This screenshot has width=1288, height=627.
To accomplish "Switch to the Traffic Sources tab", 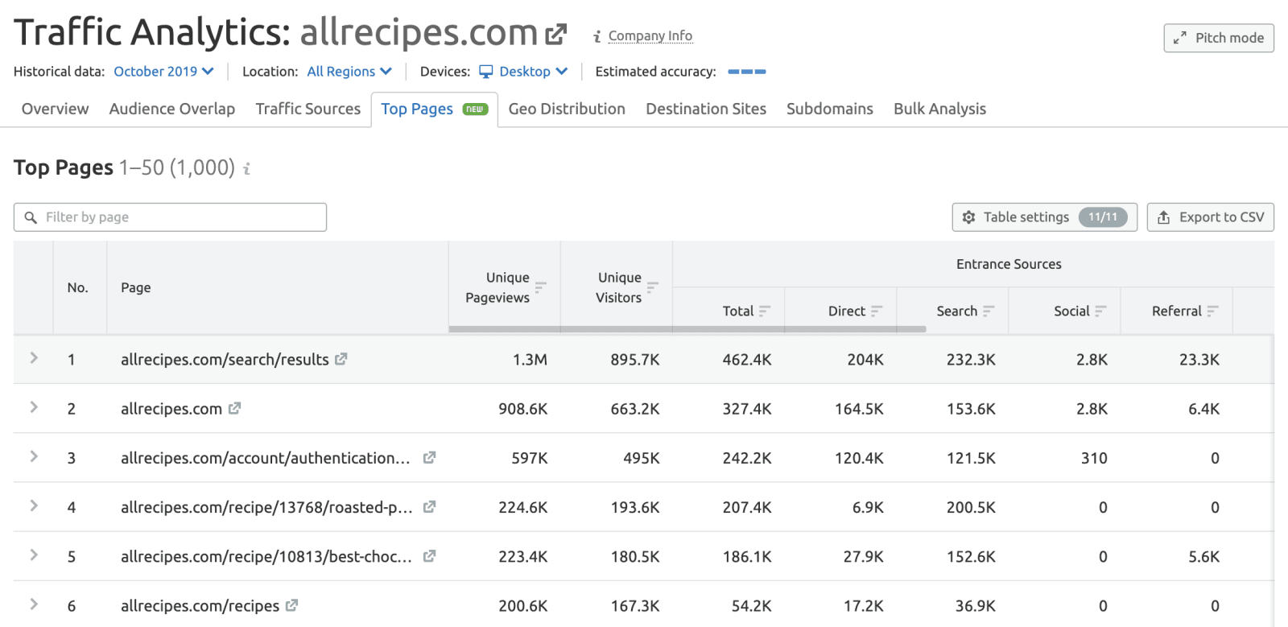I will point(308,109).
